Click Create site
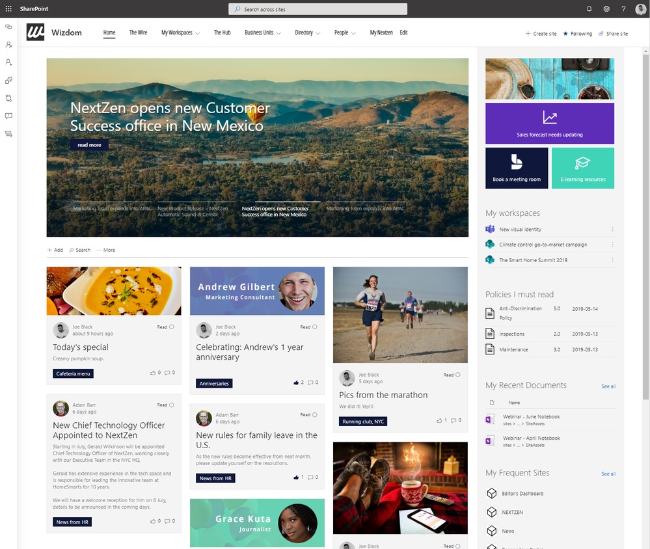650x549 pixels. (541, 34)
